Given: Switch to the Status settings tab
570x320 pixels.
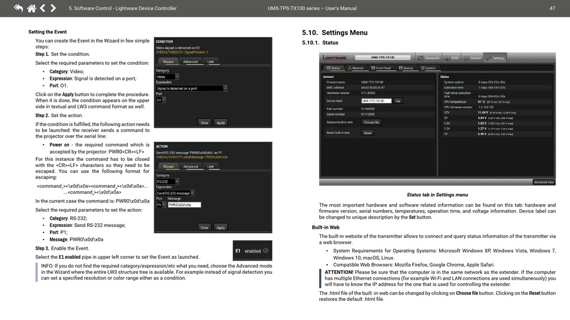Looking at the screenshot, I should pos(333,68).
